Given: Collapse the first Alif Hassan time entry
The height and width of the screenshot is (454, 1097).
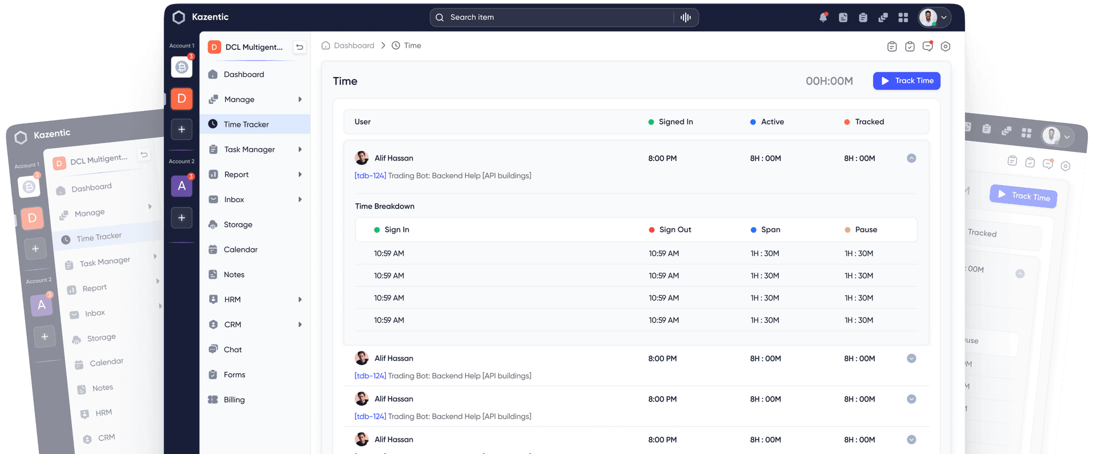Looking at the screenshot, I should point(911,158).
